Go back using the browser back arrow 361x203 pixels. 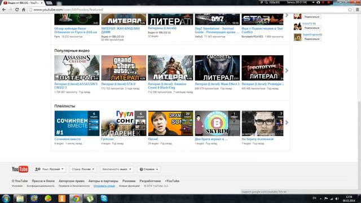pos(4,10)
